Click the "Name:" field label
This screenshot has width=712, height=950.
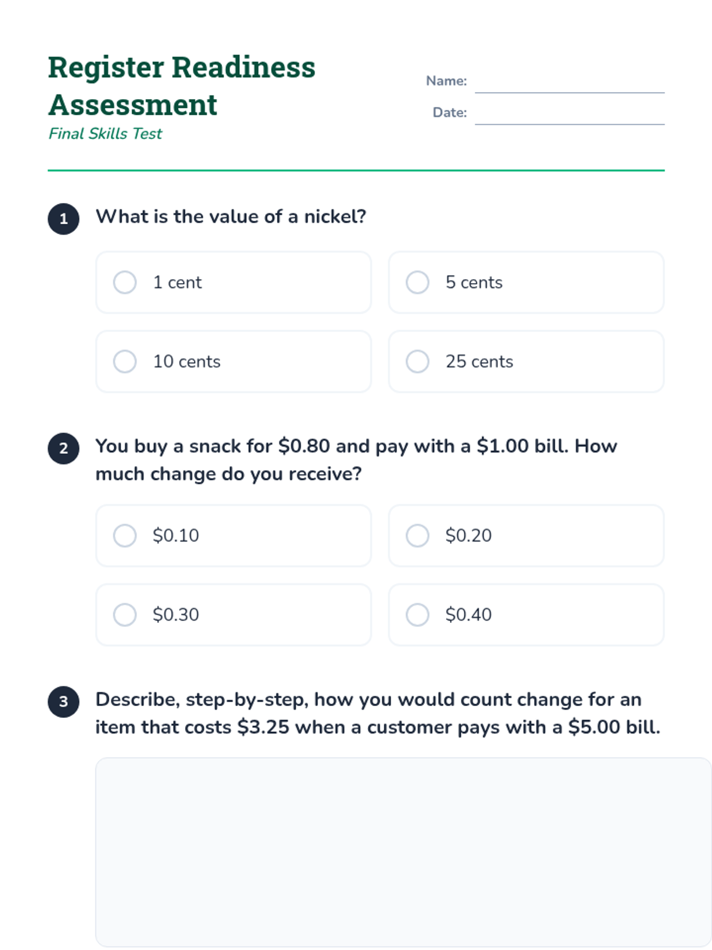(446, 81)
